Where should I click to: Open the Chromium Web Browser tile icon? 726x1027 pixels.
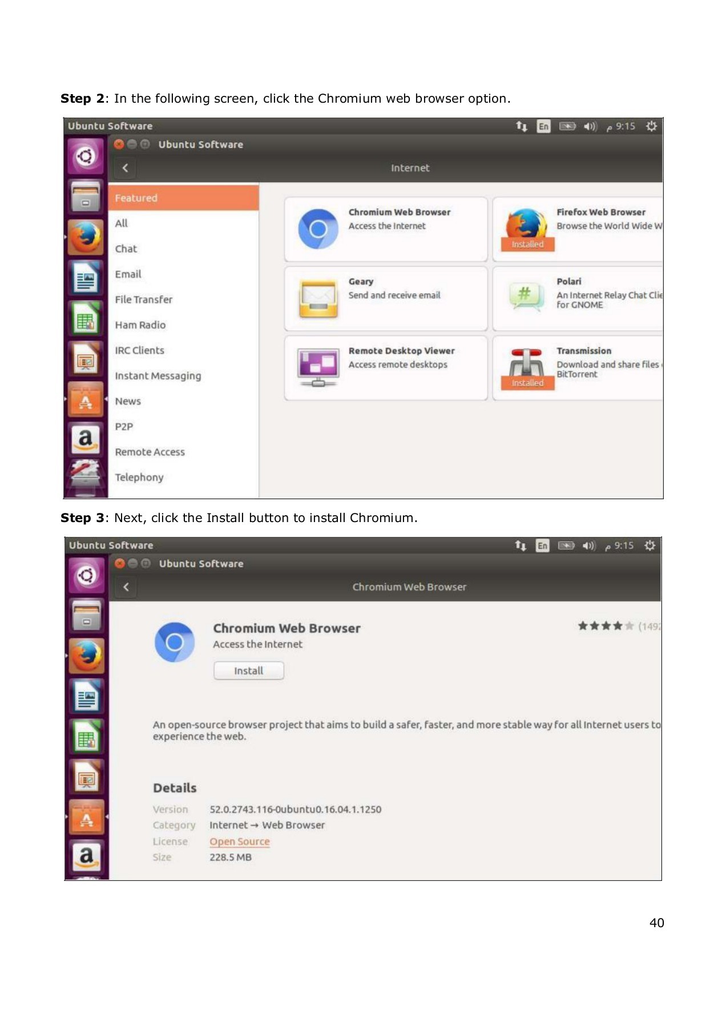click(x=318, y=229)
